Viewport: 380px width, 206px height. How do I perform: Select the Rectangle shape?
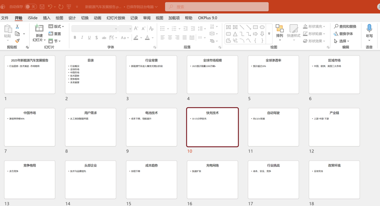255,27
